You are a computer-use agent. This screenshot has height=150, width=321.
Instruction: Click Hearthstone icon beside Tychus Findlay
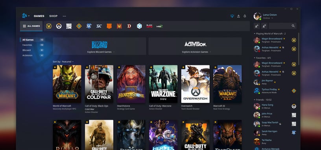pos(294,91)
